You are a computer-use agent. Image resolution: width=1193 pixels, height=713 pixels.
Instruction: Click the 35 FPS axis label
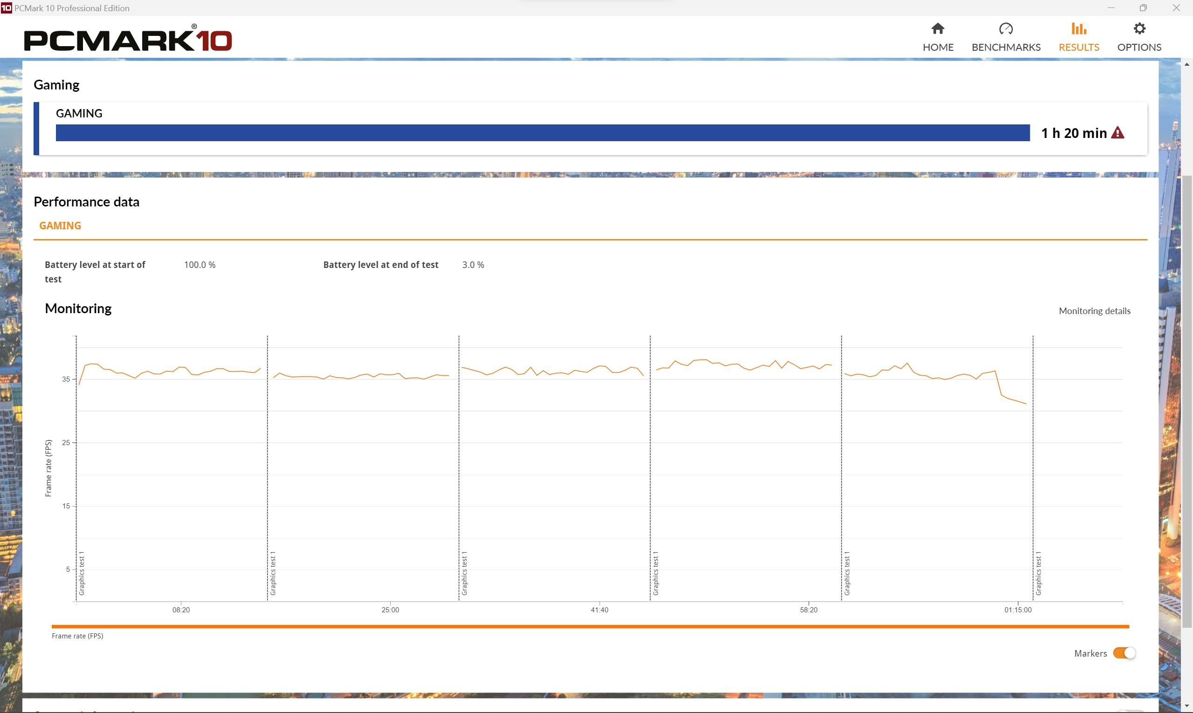[66, 379]
